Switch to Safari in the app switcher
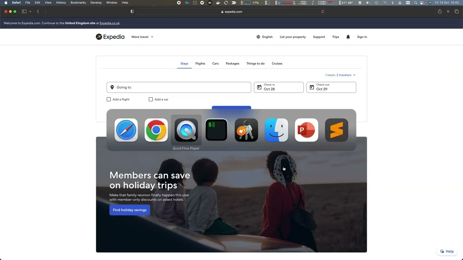463x260 pixels. point(126,130)
